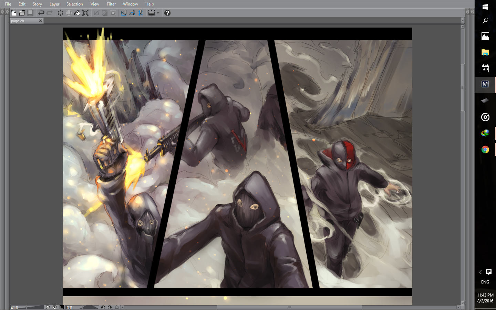The height and width of the screenshot is (310, 496).
Task: Open the Action Center notifications icon
Action: point(489,272)
